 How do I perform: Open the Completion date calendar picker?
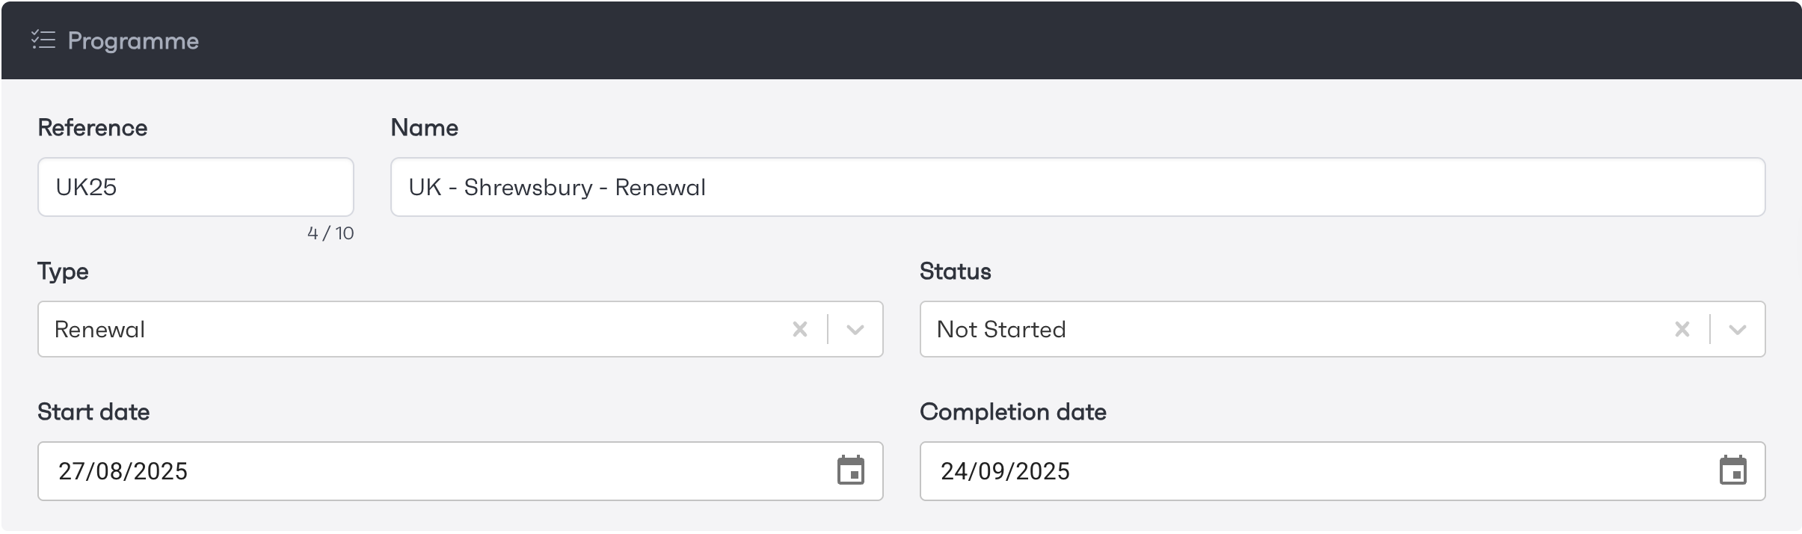[1732, 471]
